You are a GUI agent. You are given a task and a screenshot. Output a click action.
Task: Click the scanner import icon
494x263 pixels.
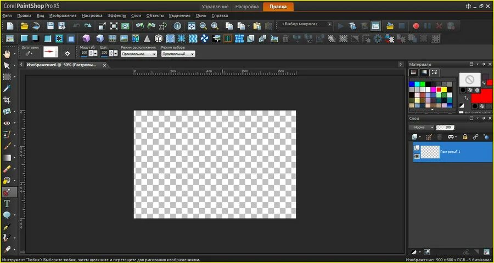tap(36, 26)
